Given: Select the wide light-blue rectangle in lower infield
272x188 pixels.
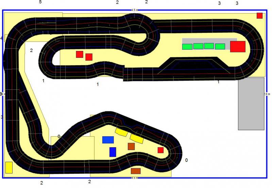Looking at the screenshot, I should point(108,140).
